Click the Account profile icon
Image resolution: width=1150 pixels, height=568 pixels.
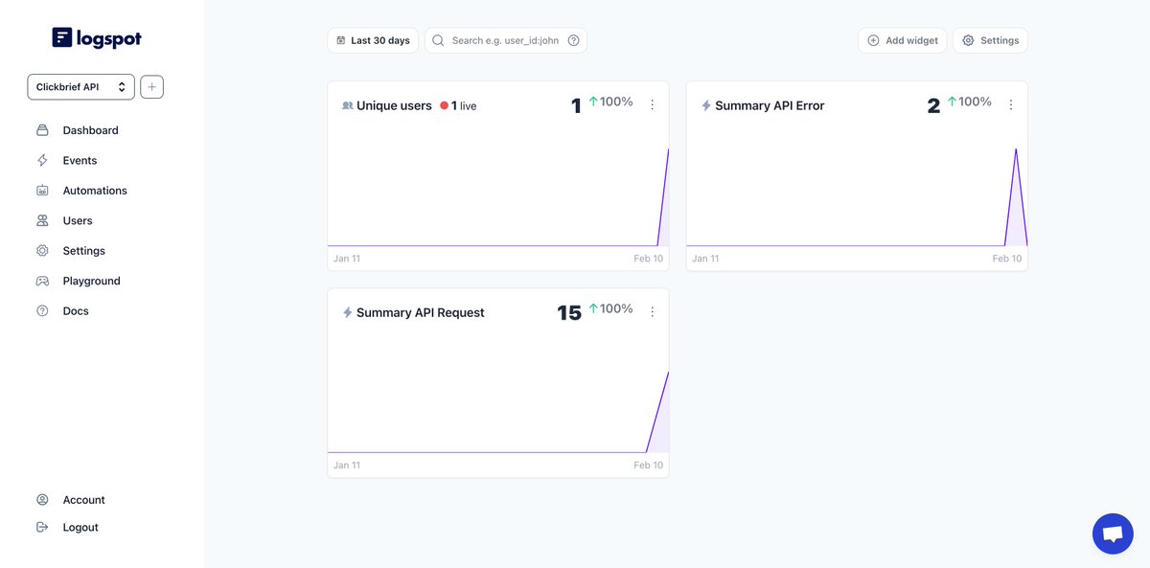tap(42, 500)
